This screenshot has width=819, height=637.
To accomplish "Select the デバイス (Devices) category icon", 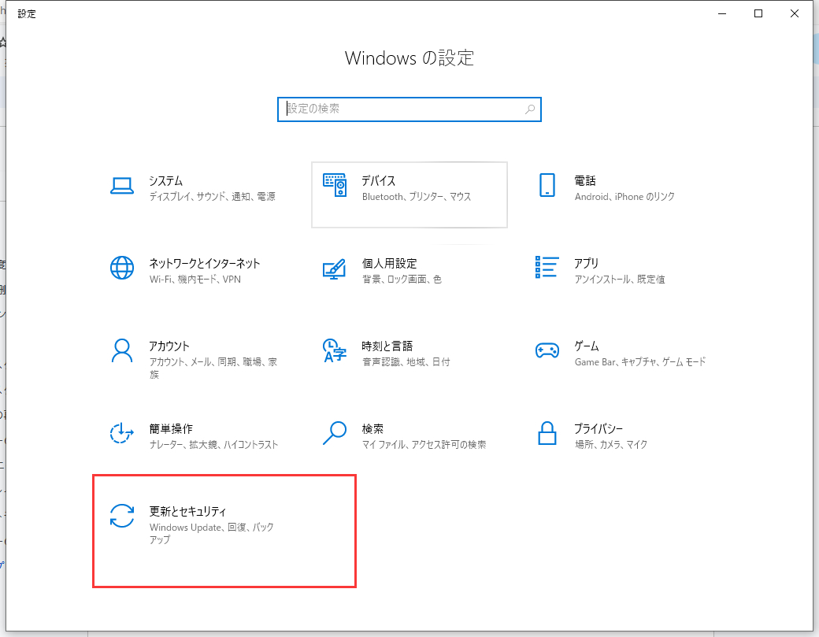I will [335, 184].
